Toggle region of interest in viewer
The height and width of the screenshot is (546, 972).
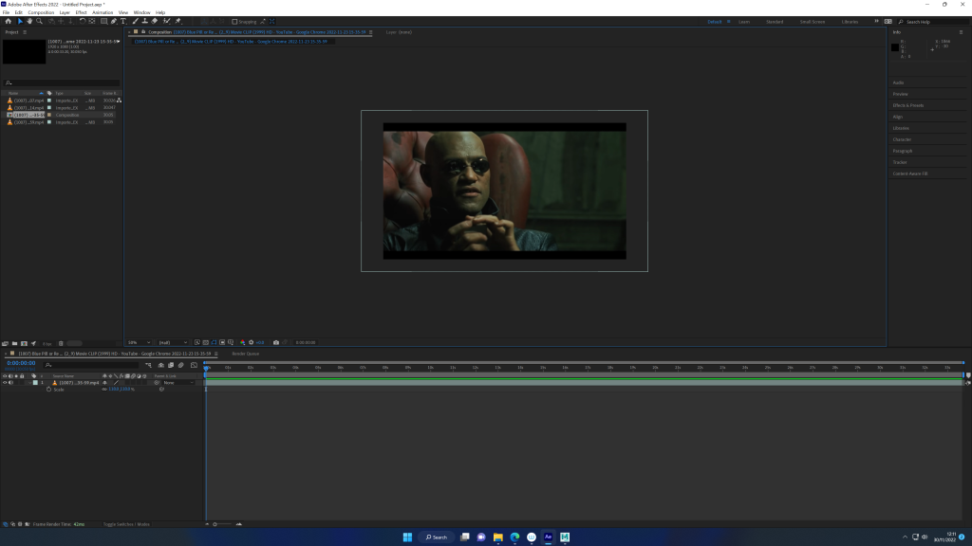click(x=222, y=342)
